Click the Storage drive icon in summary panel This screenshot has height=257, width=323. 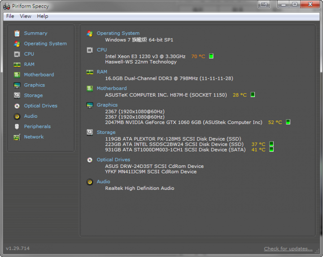(x=90, y=132)
